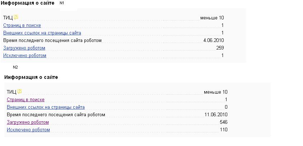This screenshot has height=146, width=303.
Task: Click 'Внешних ссылок на страницы сайта' with value 0
Action: 46,107
